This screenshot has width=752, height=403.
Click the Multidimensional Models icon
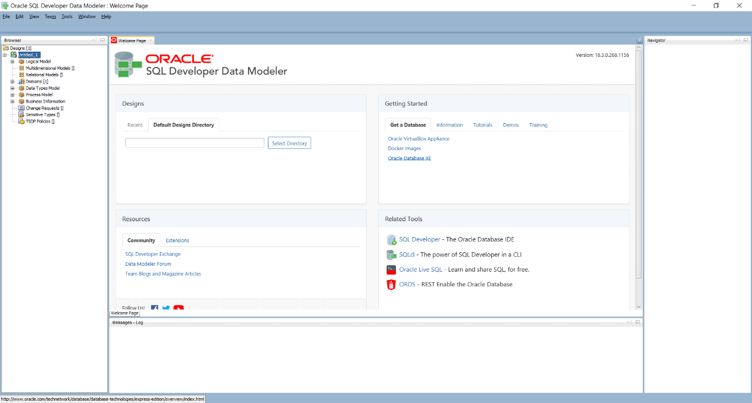(21, 67)
